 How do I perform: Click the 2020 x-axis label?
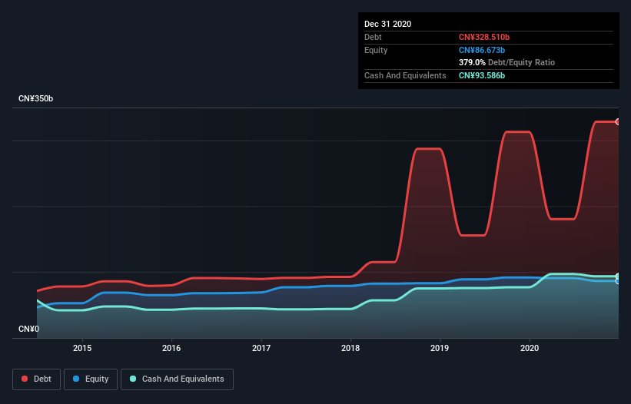click(x=530, y=348)
